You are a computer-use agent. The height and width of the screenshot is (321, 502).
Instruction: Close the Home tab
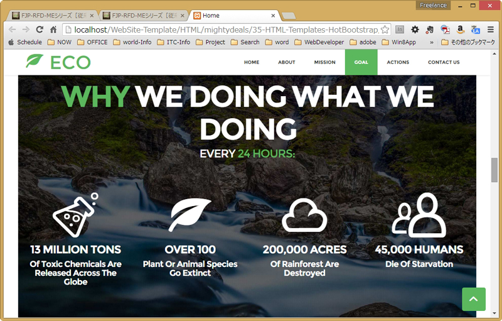pos(273,15)
